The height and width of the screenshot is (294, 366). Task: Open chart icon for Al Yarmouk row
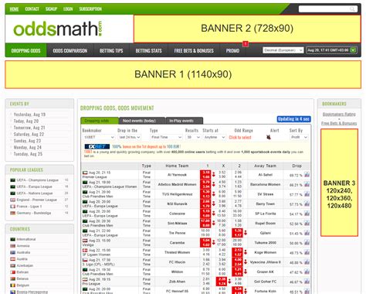[307, 175]
